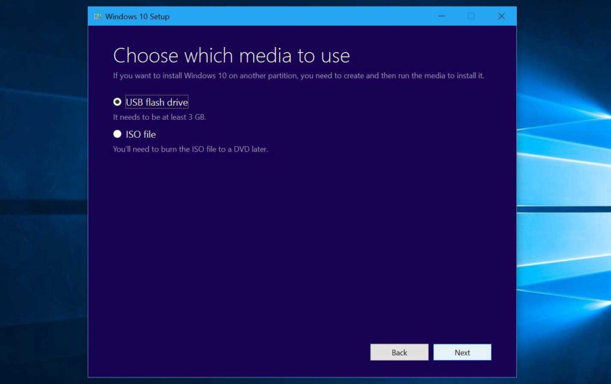The height and width of the screenshot is (384, 611).
Task: Click 'You'll need to burn the ISO file' text
Action: (190, 149)
